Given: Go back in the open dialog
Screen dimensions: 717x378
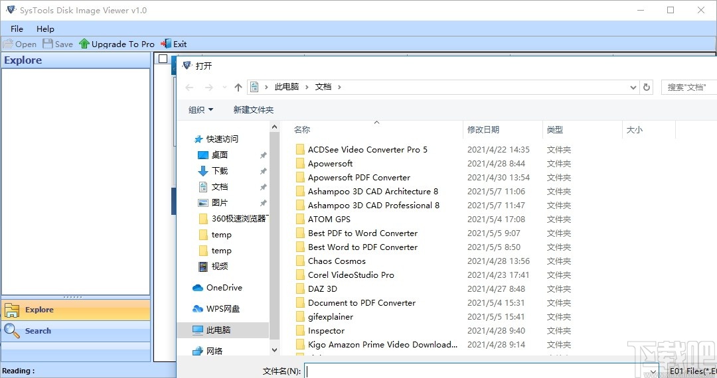Looking at the screenshot, I should 189,87.
